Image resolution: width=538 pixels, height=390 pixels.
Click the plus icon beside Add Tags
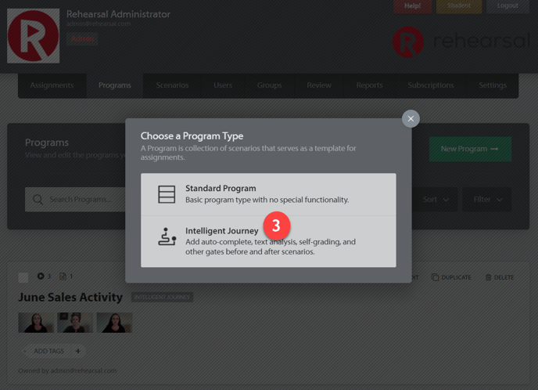[x=78, y=351]
